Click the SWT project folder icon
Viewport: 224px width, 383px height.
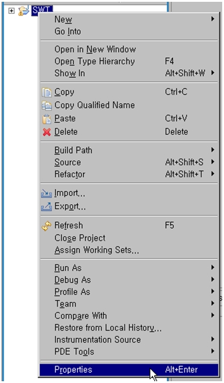tap(23, 10)
